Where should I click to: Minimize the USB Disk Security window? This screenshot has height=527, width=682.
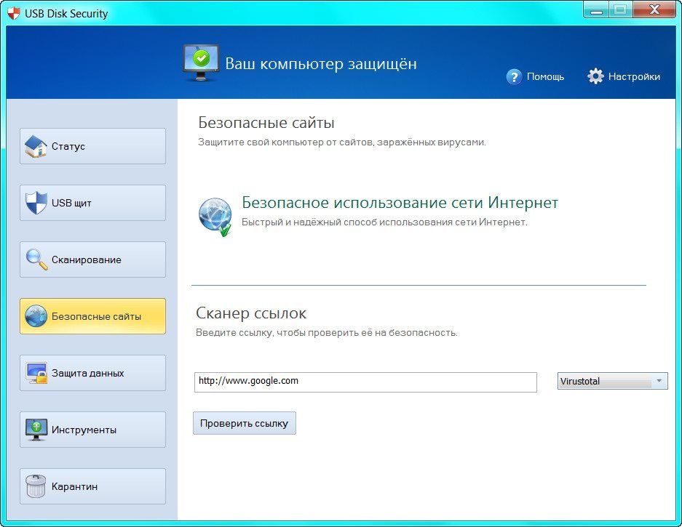point(596,9)
